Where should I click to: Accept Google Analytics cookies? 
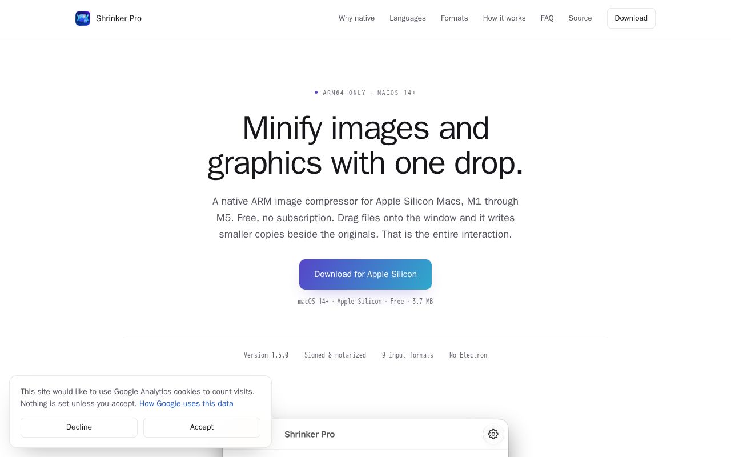(202, 427)
